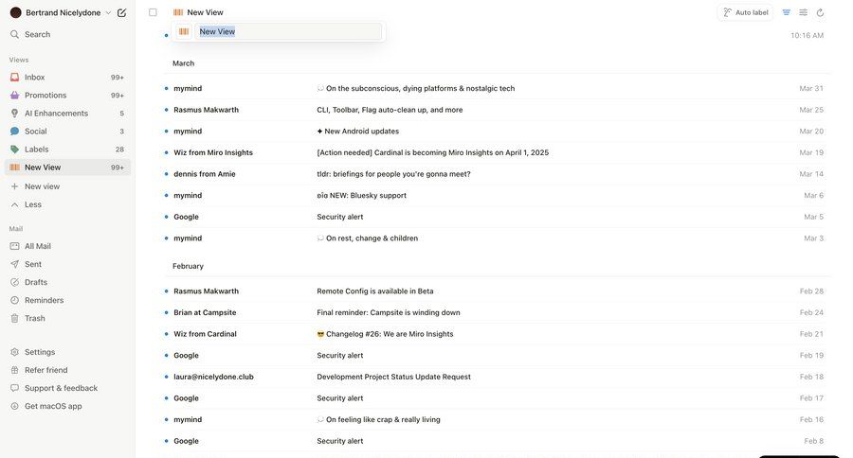Open the Promotions view
853x458 pixels.
[67, 95]
